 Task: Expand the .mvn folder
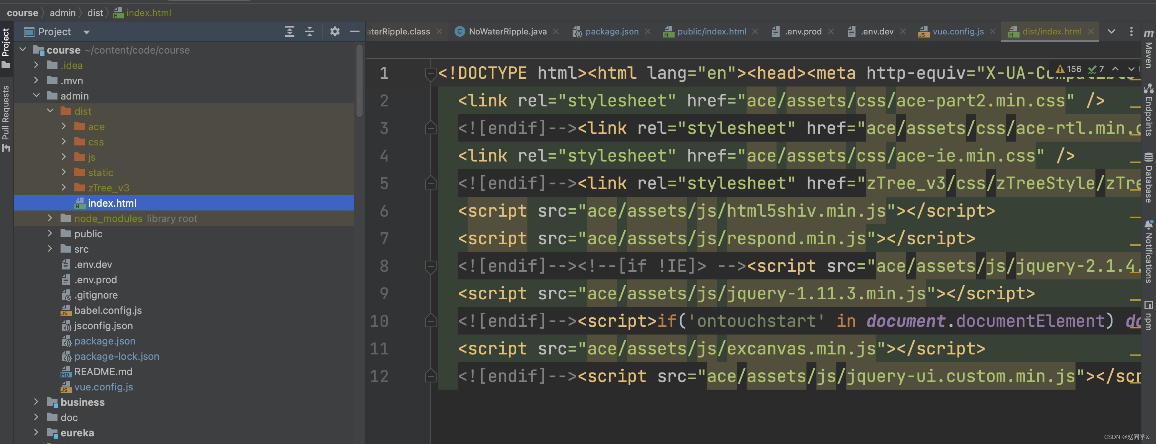tap(36, 80)
